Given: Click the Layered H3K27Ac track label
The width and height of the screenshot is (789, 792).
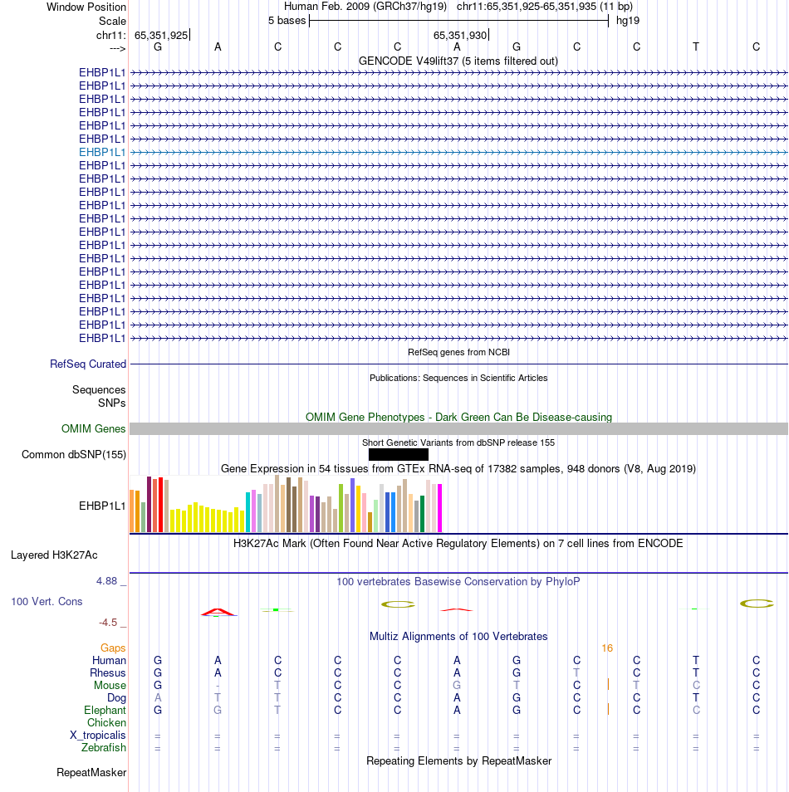Looking at the screenshot, I should tap(54, 555).
